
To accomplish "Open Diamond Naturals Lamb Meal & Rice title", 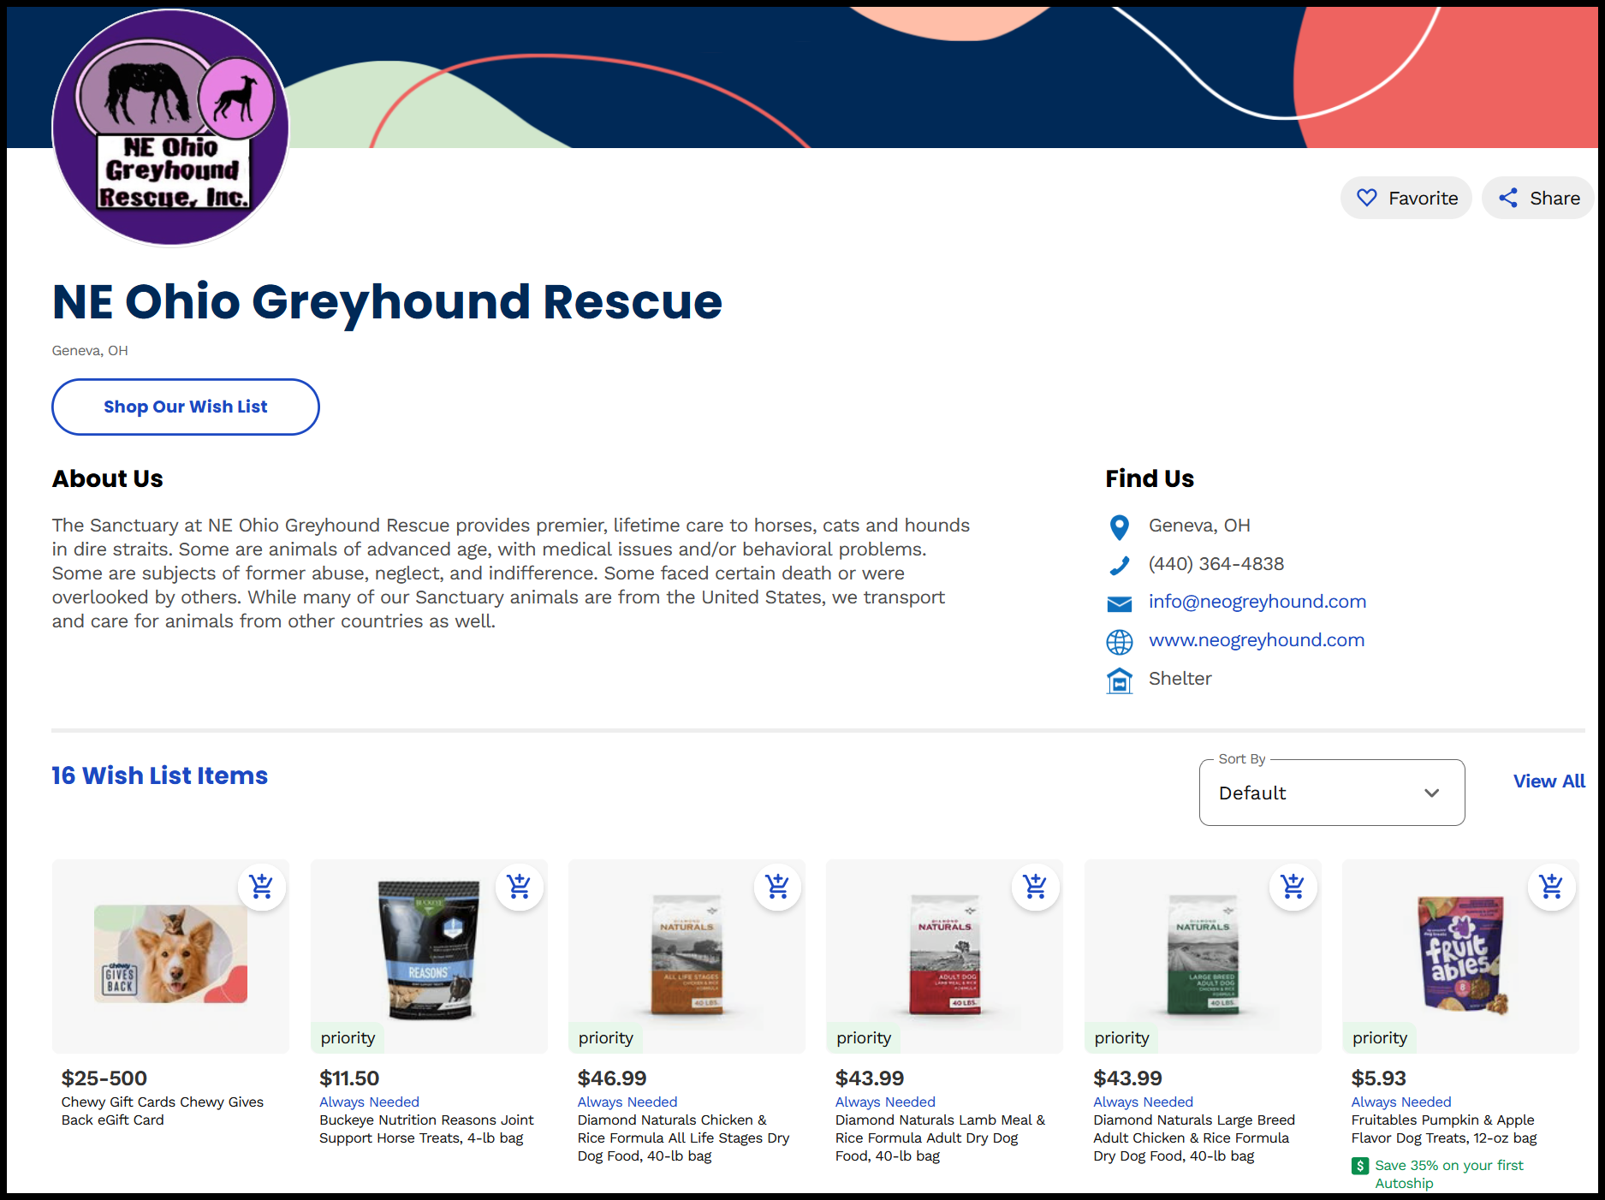I will coord(940,1138).
